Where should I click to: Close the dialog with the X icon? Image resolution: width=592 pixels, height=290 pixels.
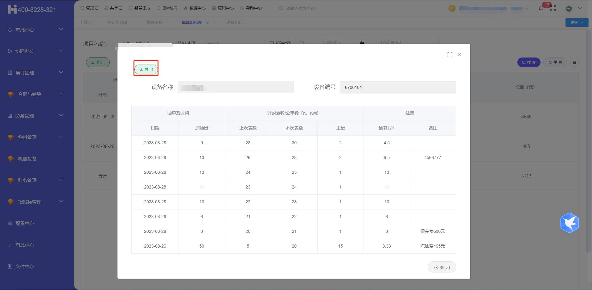coord(459,54)
